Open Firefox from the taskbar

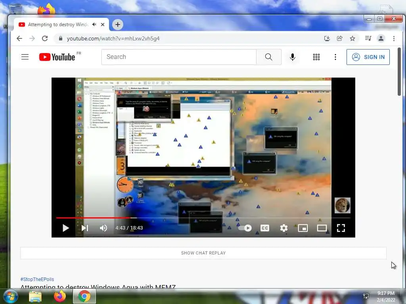60,296
